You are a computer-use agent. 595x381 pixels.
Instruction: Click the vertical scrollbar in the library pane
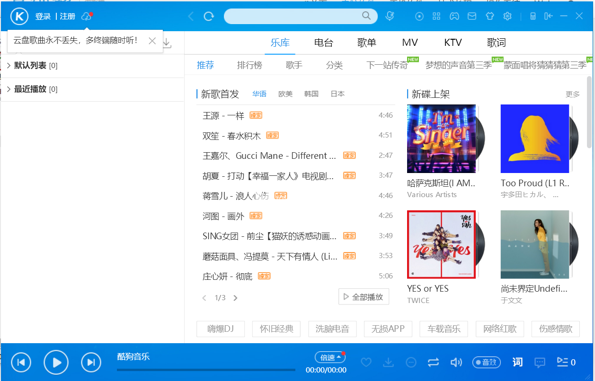(x=589, y=112)
